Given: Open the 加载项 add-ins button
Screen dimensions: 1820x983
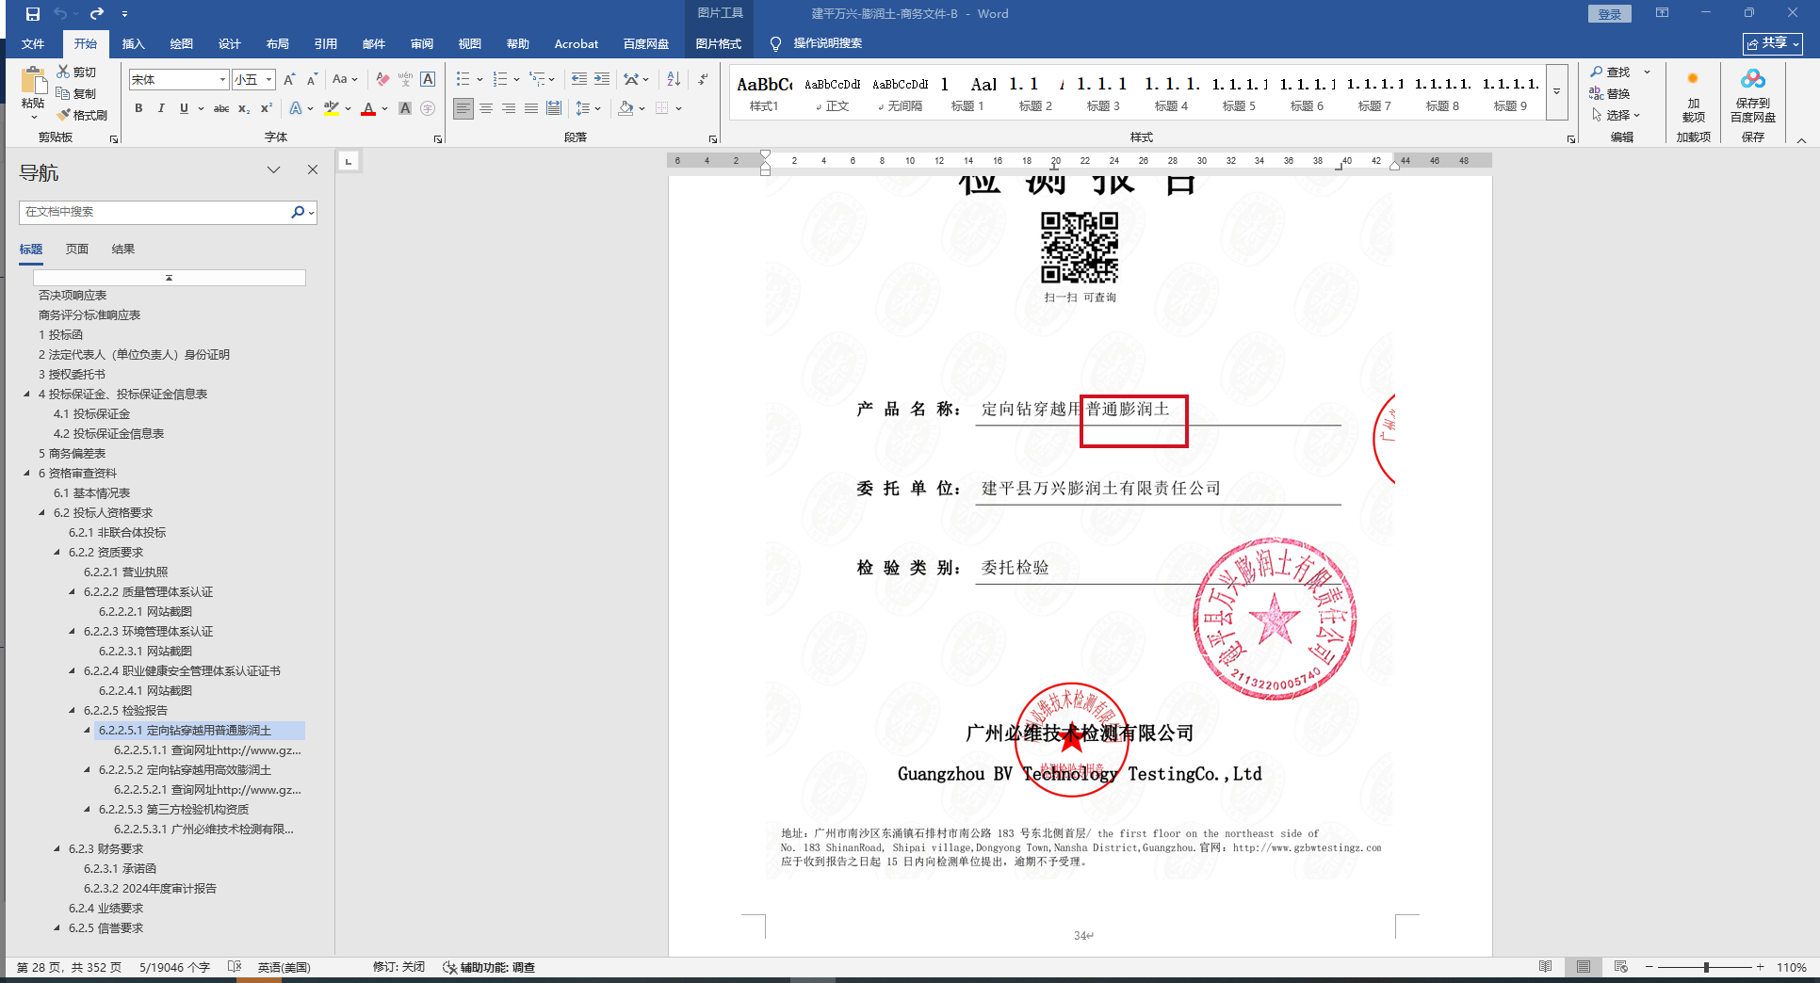Looking at the screenshot, I should click(x=1693, y=97).
